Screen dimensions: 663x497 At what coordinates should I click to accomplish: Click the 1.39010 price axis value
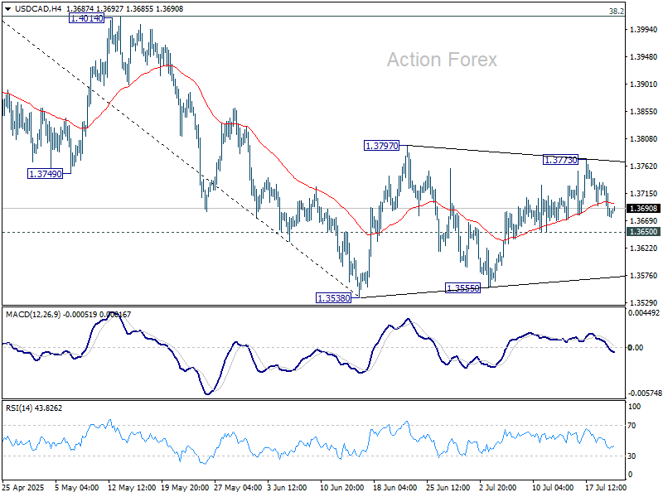pos(644,84)
